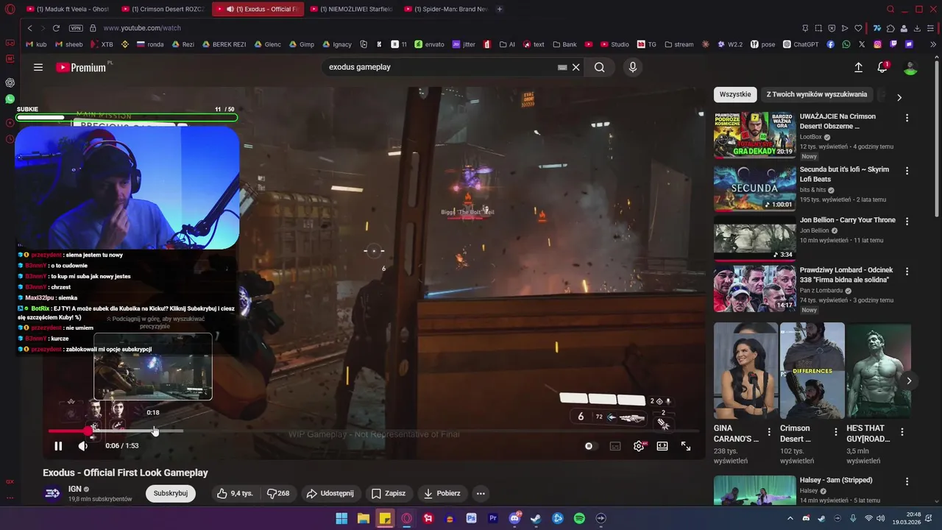942x530 pixels.
Task: Open options menu for Crimson Desert short
Action: 835,432
